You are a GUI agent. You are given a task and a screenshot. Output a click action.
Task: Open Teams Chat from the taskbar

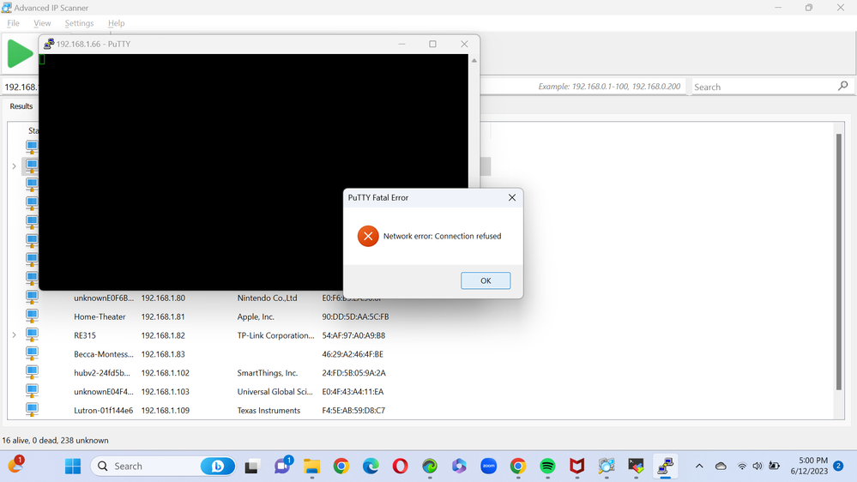tap(282, 466)
